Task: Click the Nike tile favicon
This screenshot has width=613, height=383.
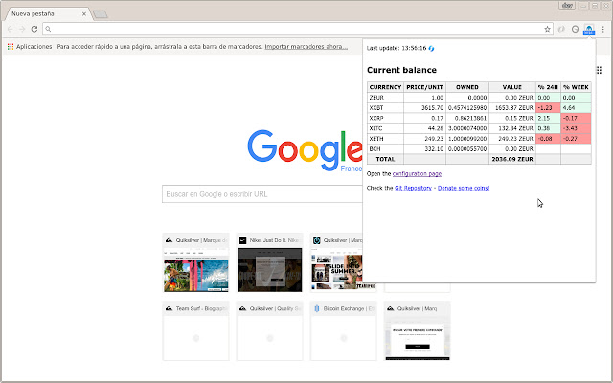Action: (242, 240)
